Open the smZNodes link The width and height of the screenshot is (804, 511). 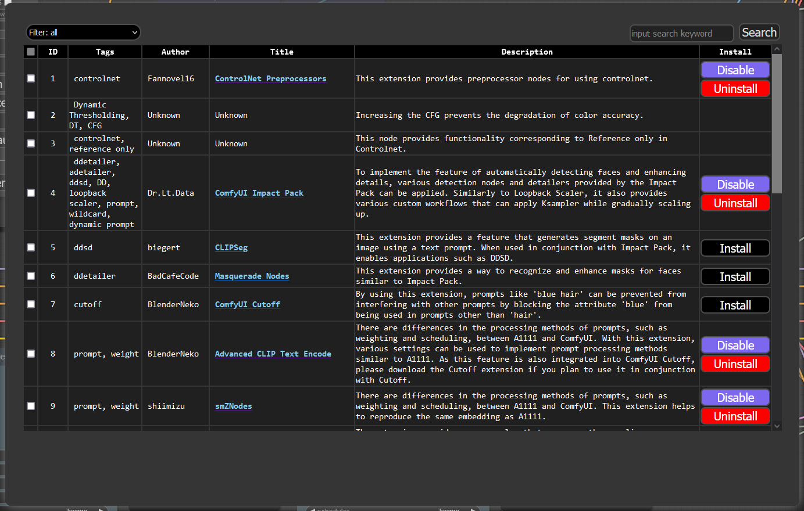[x=233, y=406]
